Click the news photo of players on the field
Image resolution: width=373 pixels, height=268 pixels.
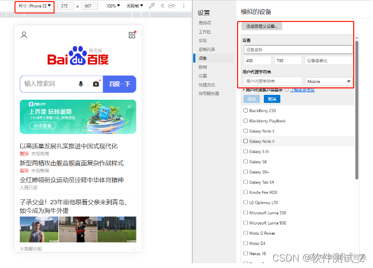pyautogui.click(x=117, y=229)
